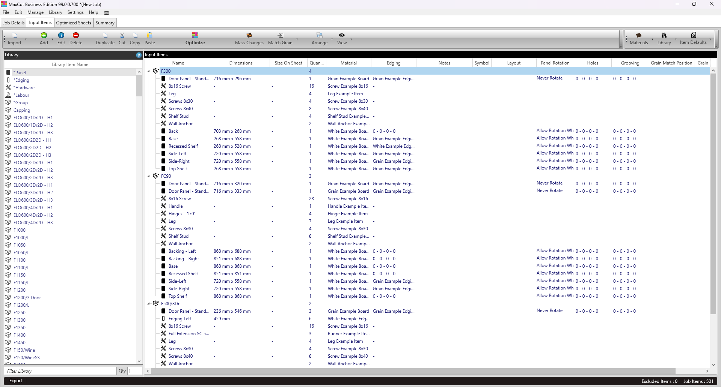Open the Settings menu
Image resolution: width=721 pixels, height=387 pixels.
(x=75, y=12)
